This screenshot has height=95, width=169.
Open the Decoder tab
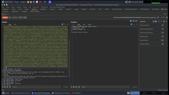pyautogui.click(x=60, y=9)
